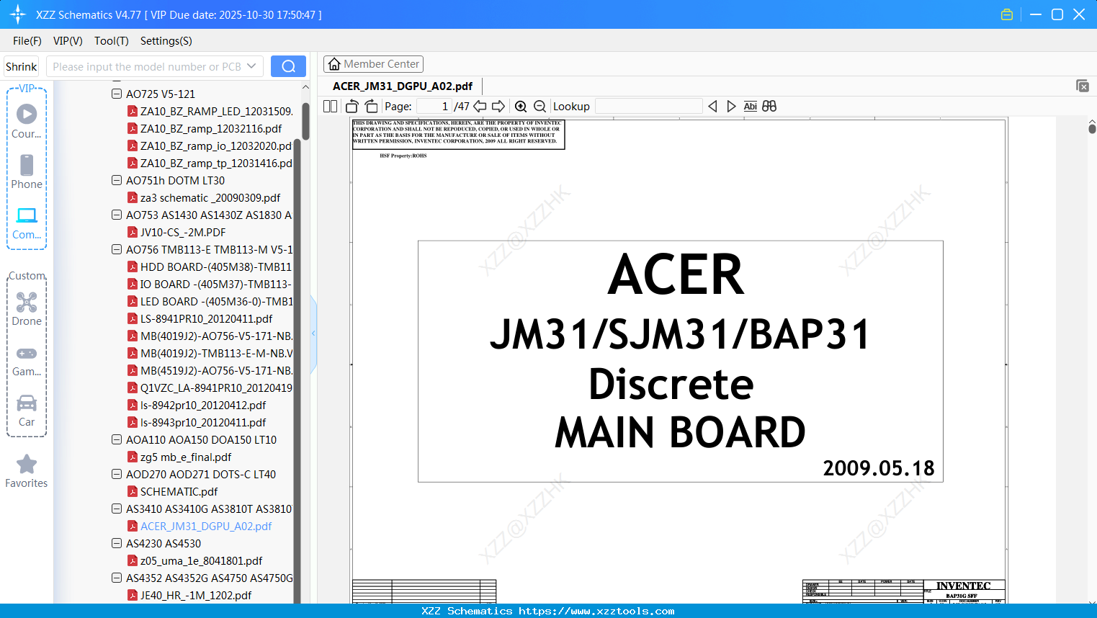
Task: Close the document panel with the top-right icon
Action: pos(1083,86)
